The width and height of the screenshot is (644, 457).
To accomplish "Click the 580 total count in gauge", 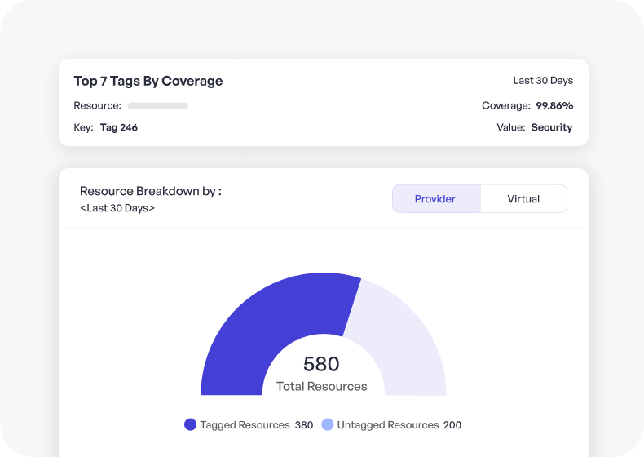I will pos(321,364).
